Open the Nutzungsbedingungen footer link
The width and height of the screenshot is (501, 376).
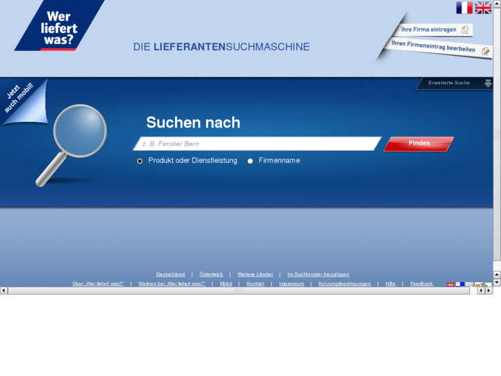pyautogui.click(x=345, y=284)
